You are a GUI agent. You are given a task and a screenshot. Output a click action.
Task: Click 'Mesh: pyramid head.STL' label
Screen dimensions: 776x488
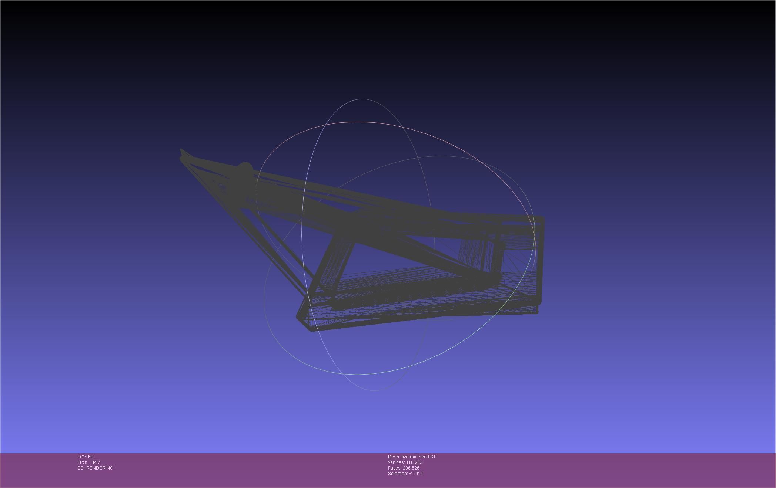tap(413, 457)
